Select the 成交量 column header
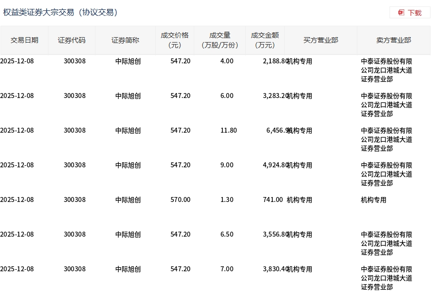431x298 pixels. (220, 40)
